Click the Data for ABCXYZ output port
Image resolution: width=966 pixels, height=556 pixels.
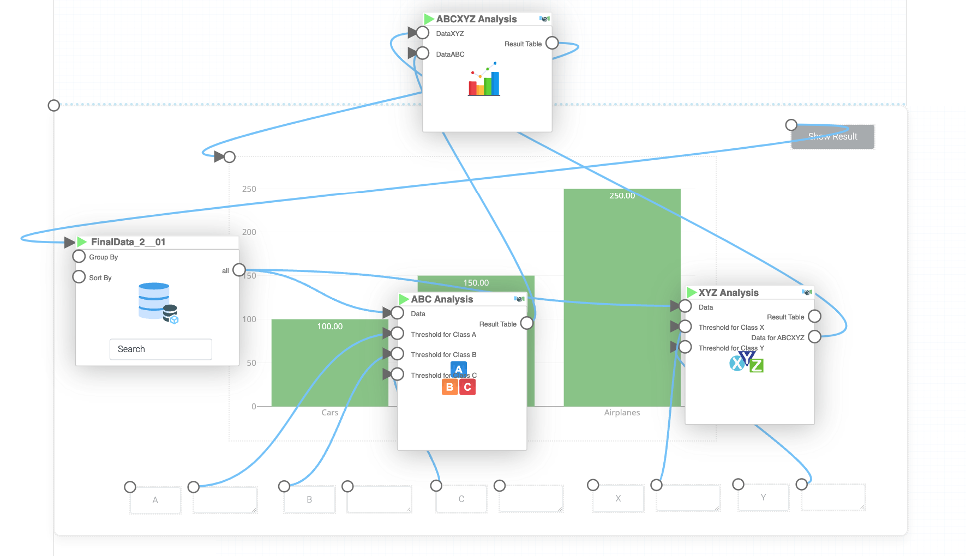(814, 337)
